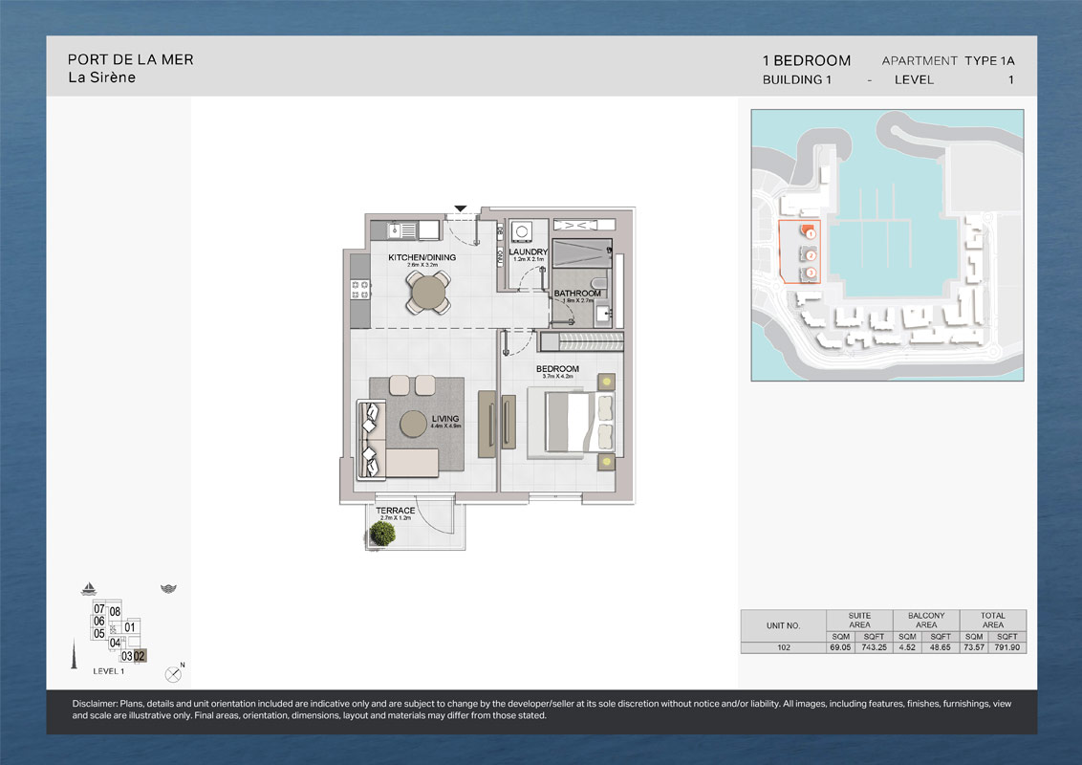Click the potted plant on the terrace
Screen dimensions: 1082x765
tap(382, 535)
